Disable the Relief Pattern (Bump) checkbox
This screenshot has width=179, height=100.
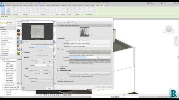pyautogui.click(x=59, y=70)
